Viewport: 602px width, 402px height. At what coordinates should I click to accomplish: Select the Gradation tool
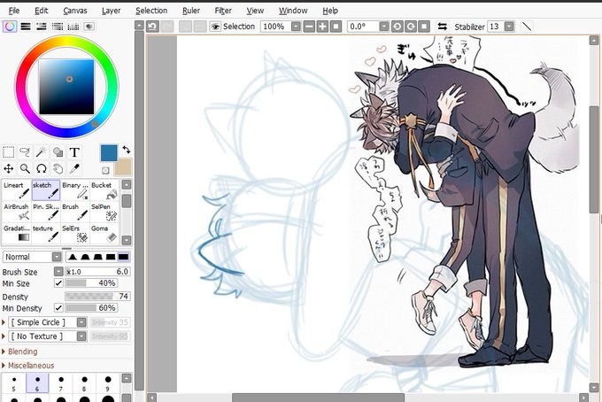pyautogui.click(x=17, y=233)
